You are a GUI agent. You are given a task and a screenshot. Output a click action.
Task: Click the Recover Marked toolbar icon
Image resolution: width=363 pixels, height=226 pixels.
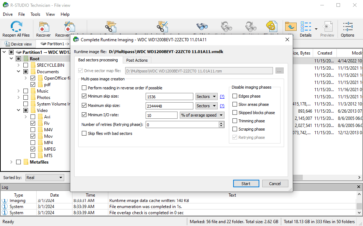69,27
